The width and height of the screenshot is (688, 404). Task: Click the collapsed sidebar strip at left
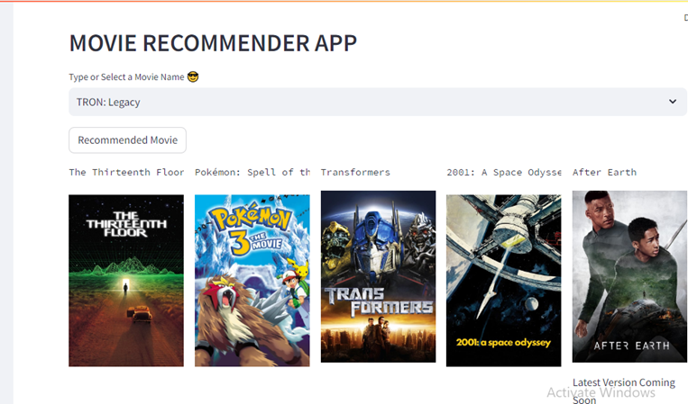tap(6, 203)
